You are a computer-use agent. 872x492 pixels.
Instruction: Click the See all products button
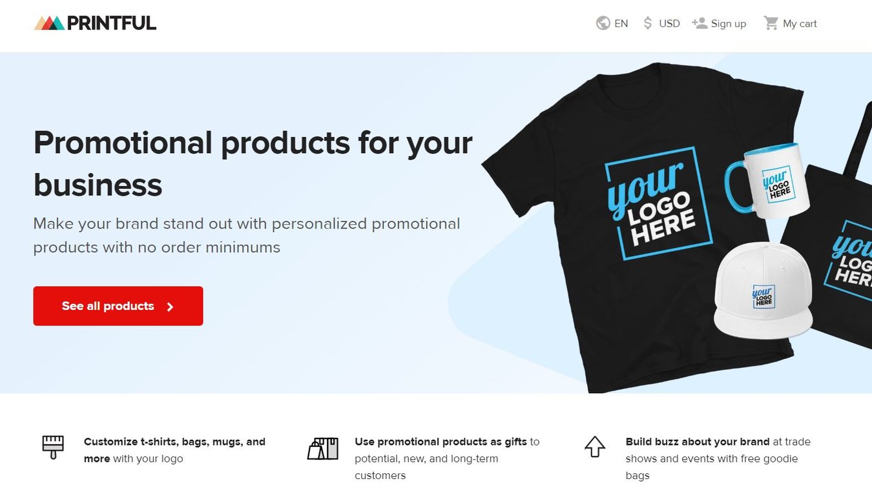(x=118, y=305)
